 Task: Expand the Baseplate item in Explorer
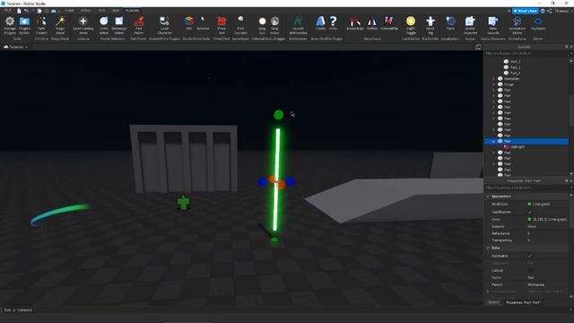click(x=493, y=79)
